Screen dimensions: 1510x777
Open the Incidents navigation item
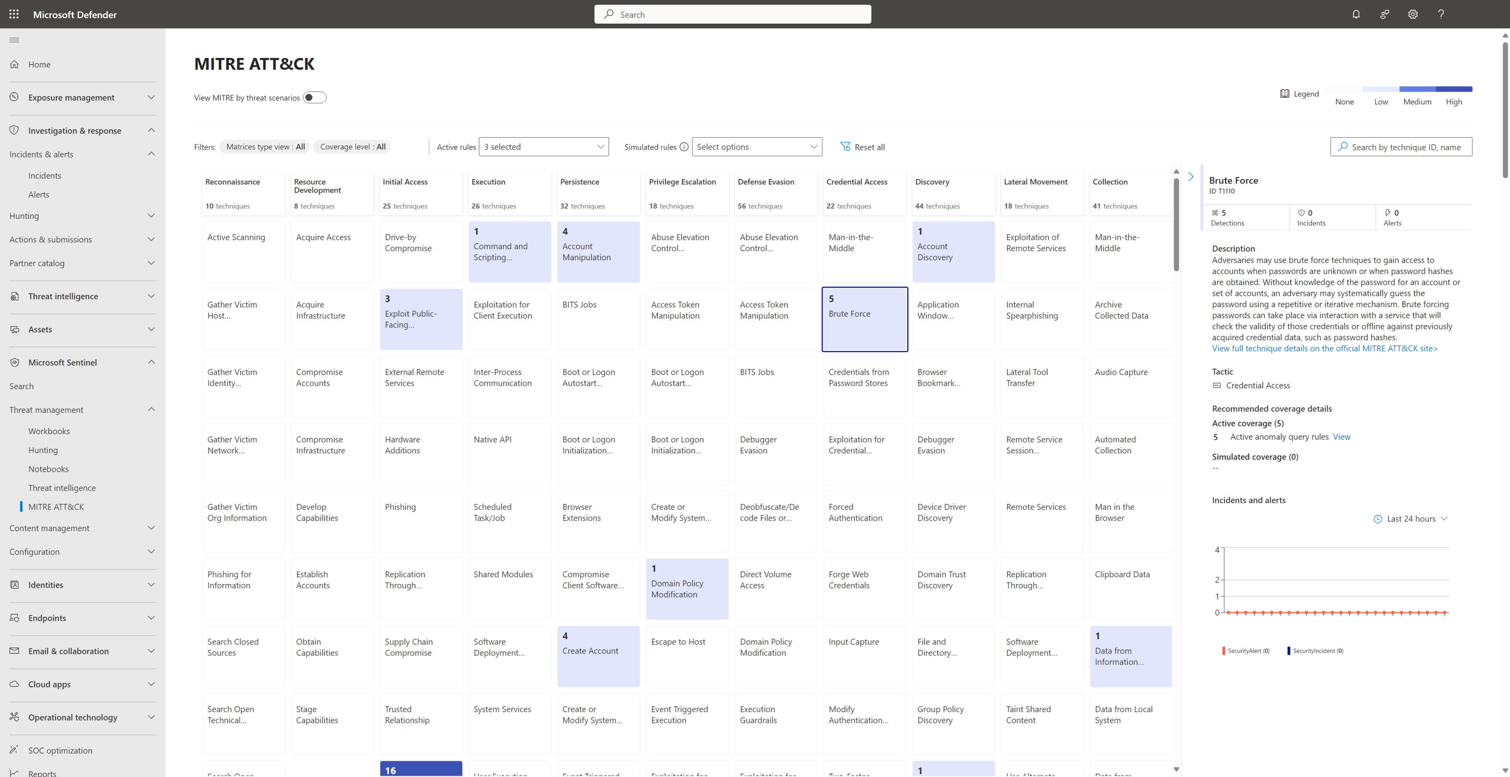click(44, 175)
